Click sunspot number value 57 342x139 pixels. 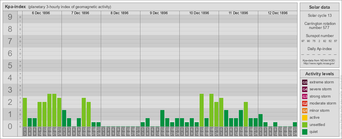(x=335, y=41)
